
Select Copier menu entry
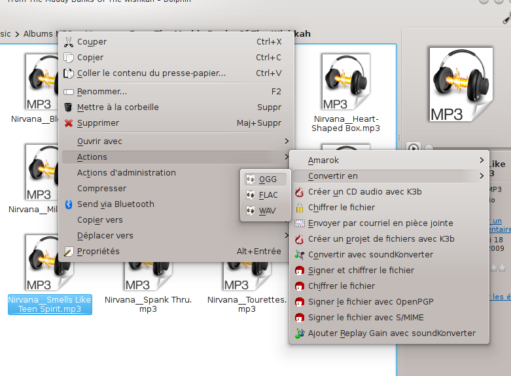pyautogui.click(x=176, y=58)
